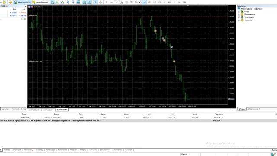Select the crosshair tool
Viewport: 277px width, 156px height.
(100, 2)
